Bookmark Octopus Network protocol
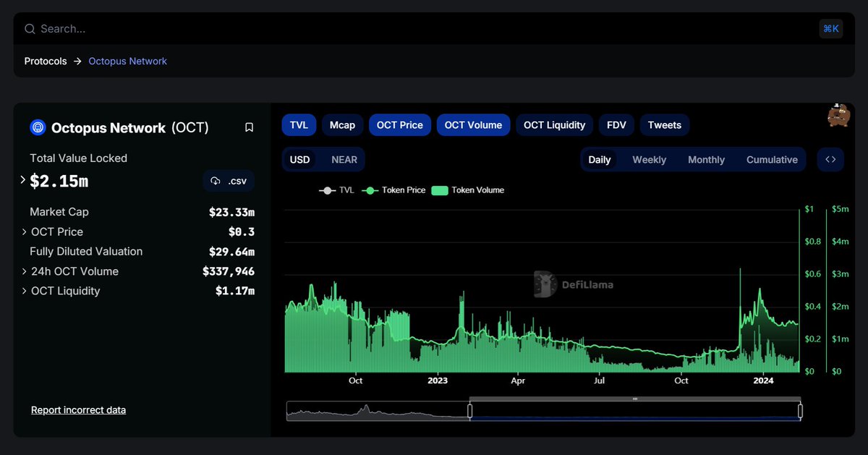Screen dimensions: 868x455 [x=249, y=127]
